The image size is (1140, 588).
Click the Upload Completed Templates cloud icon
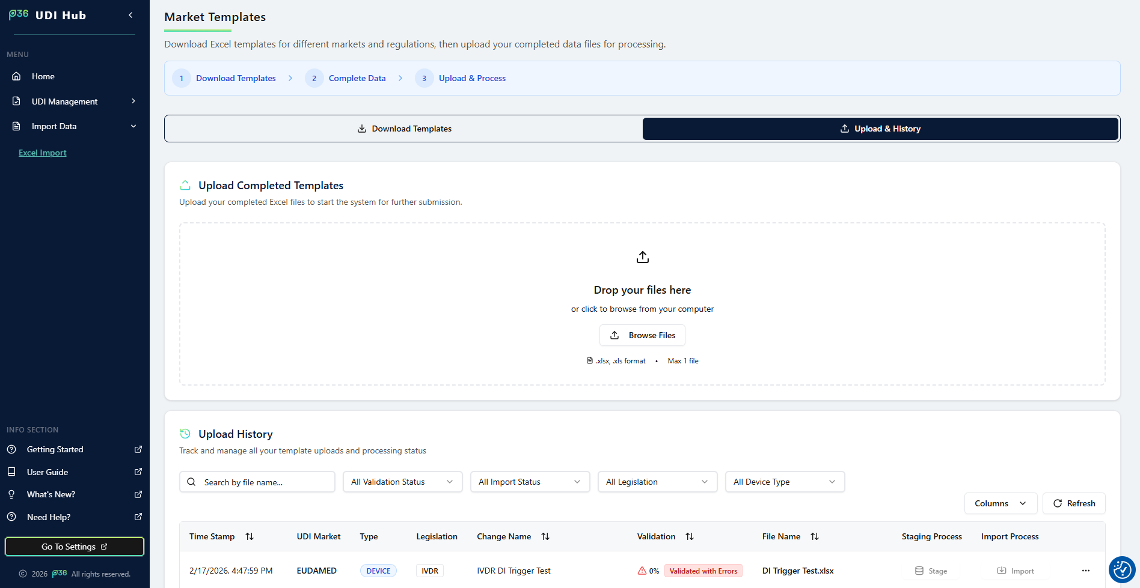(x=185, y=185)
